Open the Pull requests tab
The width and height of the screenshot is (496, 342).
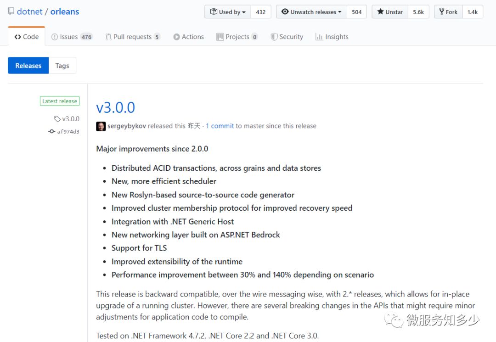pyautogui.click(x=133, y=37)
